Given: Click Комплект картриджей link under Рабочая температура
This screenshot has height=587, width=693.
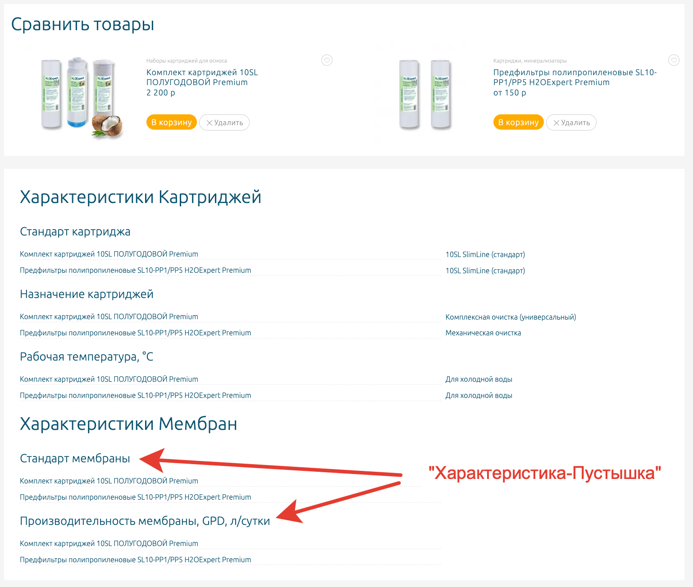Looking at the screenshot, I should pos(109,379).
